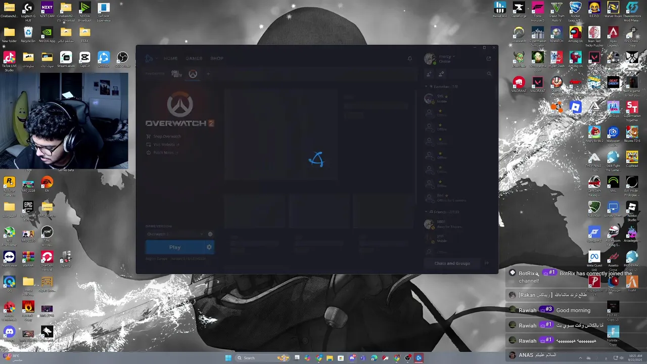The height and width of the screenshot is (364, 647).
Task: Select the GeForce Experience desktop icon
Action: [104, 12]
